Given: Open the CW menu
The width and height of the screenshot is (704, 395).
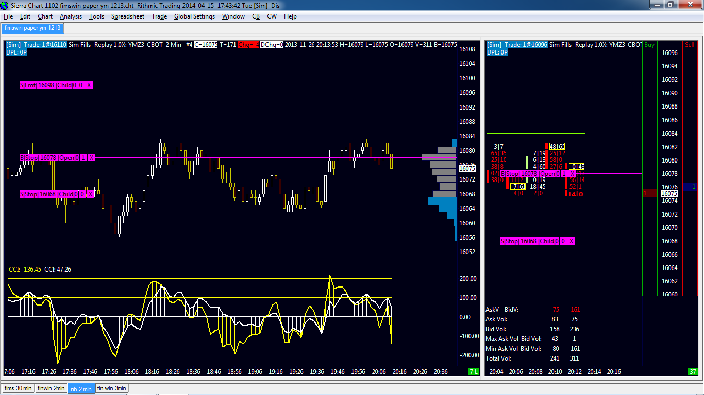Looking at the screenshot, I should point(272,16).
